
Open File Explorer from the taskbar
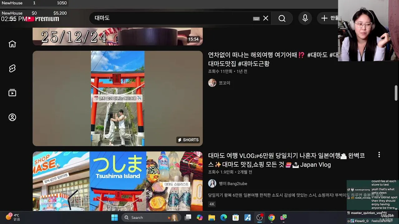pos(212,217)
